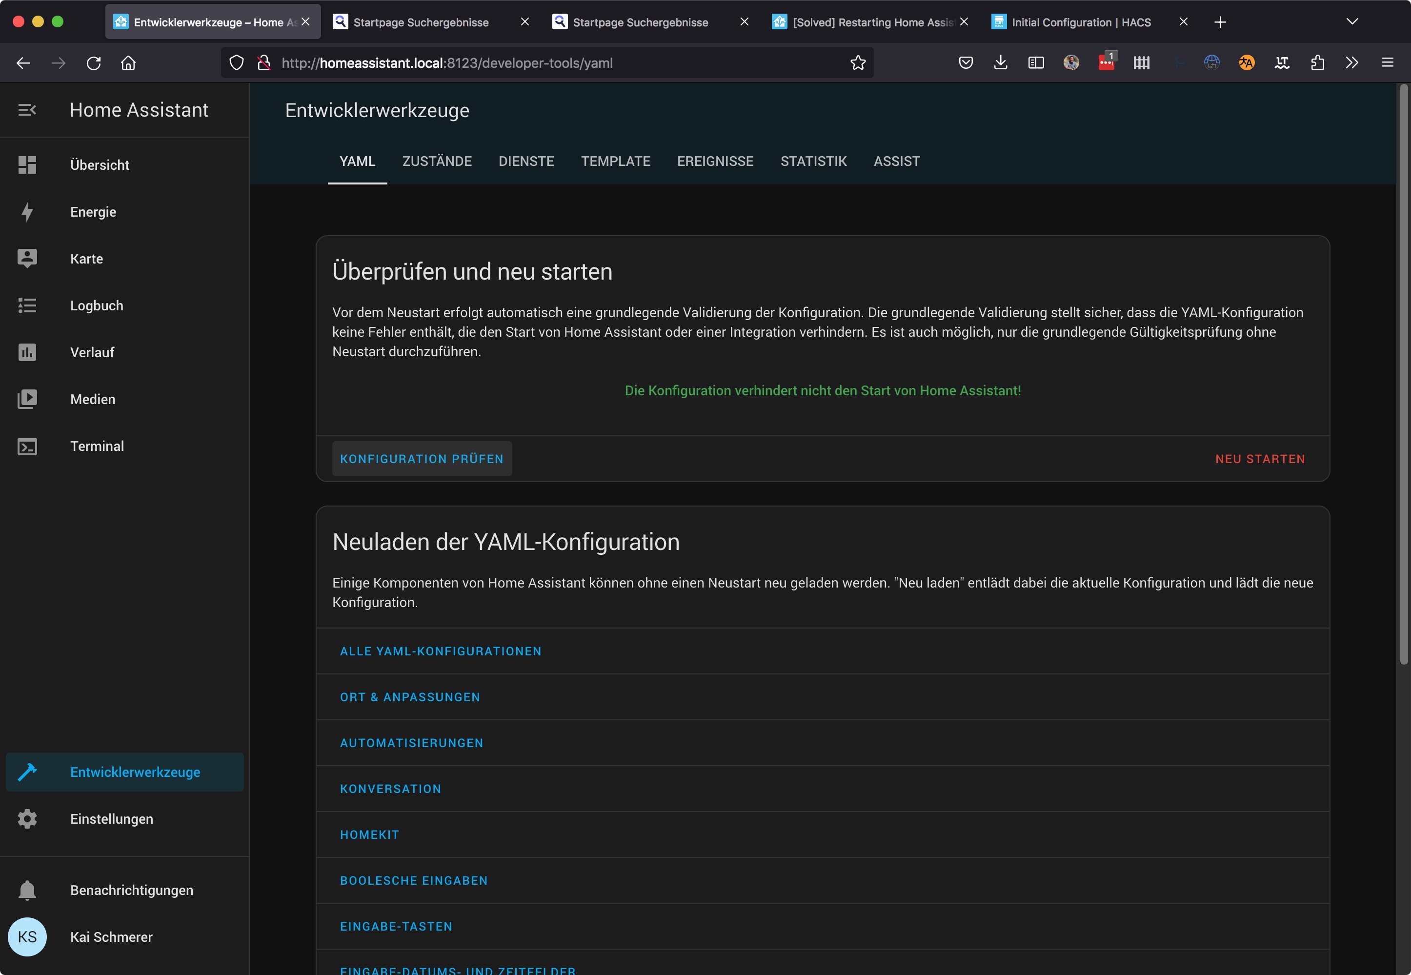Open the Terminal sidebar icon
Viewport: 1411px width, 975px height.
pyautogui.click(x=27, y=446)
